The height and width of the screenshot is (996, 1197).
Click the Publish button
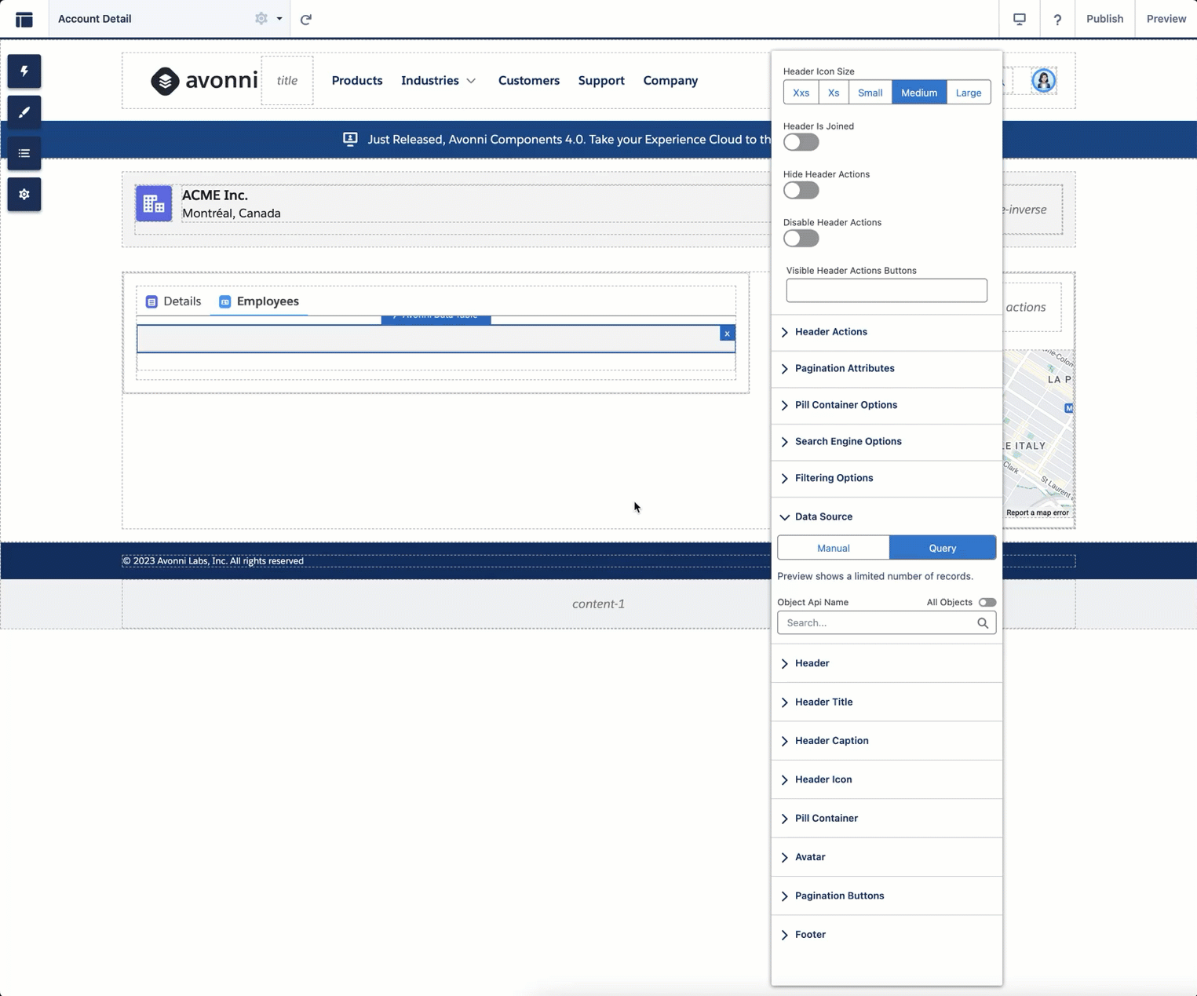[1104, 19]
